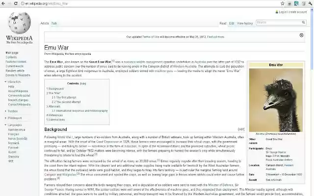Screen dimensions: 314x196
Task: Jump to 2.2 The second attempt
Action: 66,102
